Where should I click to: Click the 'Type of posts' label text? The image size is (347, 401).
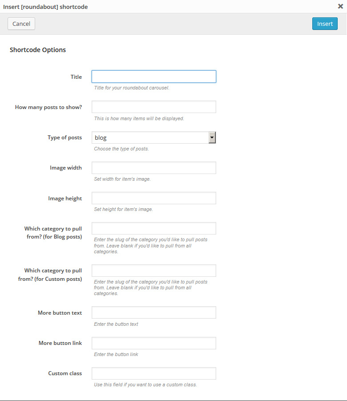pyautogui.click(x=65, y=138)
